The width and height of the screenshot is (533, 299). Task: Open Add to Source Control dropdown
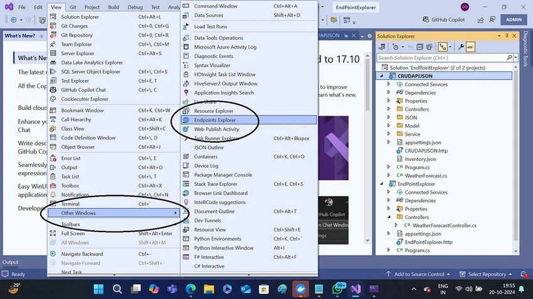[418, 274]
